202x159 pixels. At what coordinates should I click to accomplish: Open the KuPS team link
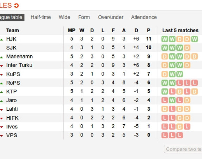coord(13,74)
